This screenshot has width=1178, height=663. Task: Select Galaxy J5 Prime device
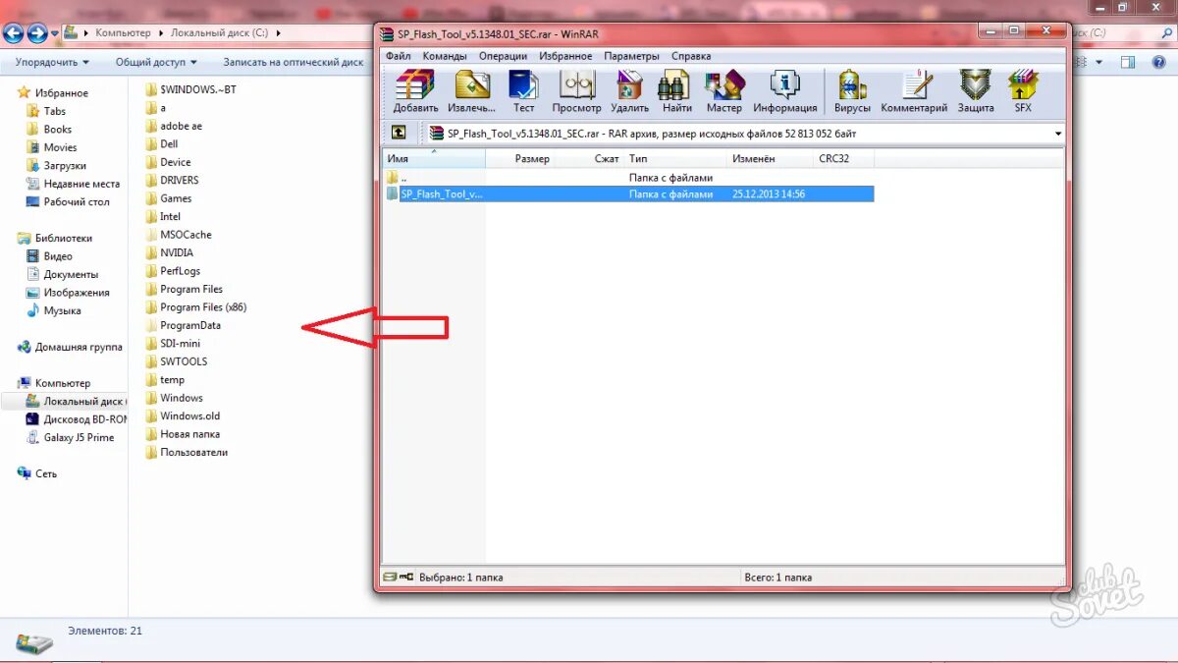tap(71, 437)
